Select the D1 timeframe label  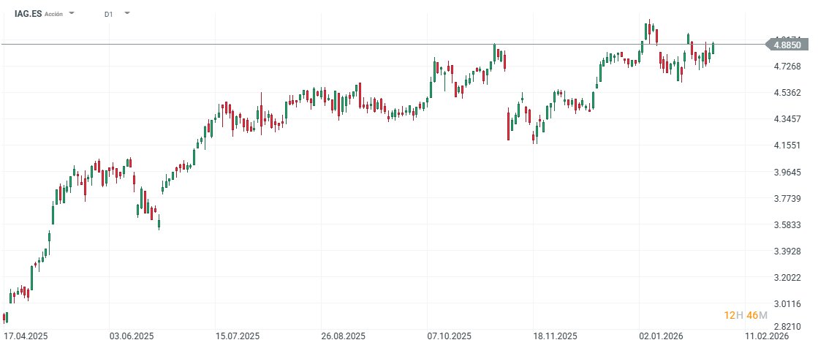(109, 14)
